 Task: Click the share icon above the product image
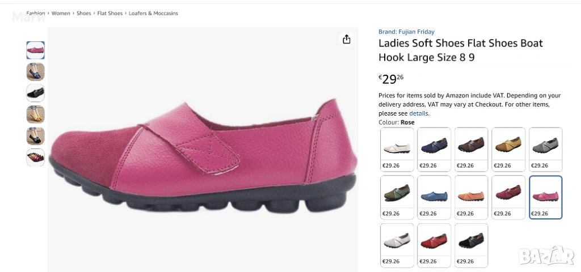[347, 39]
